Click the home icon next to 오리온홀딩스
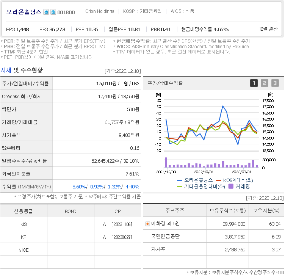 [46, 12]
